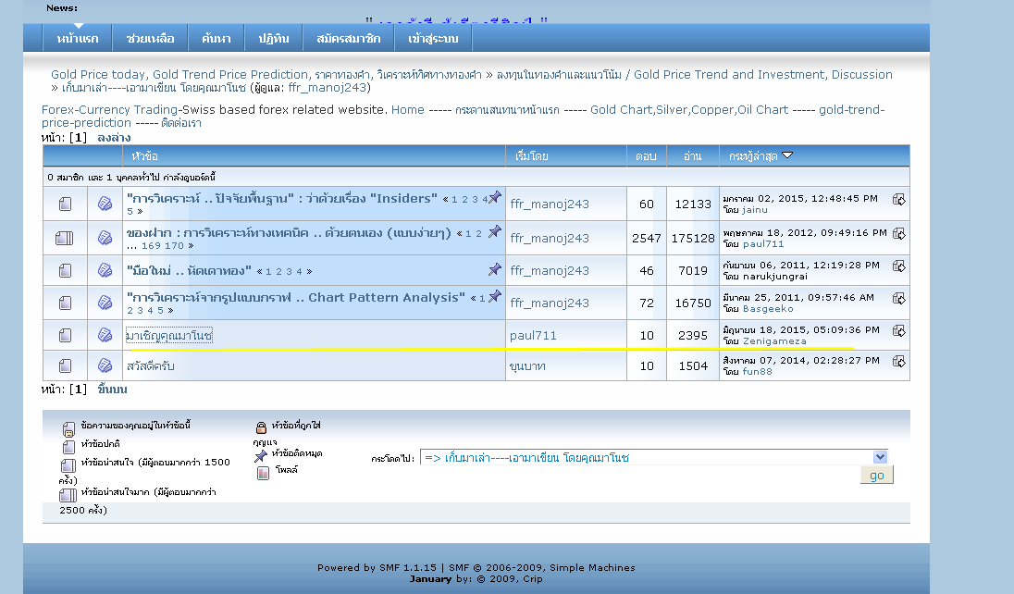The height and width of the screenshot is (594, 1014).
Task: Click the message icon in the Chart Pattern Analysis row
Action: (x=105, y=303)
